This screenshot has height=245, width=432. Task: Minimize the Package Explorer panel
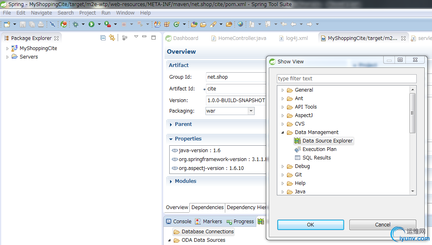[x=144, y=37]
